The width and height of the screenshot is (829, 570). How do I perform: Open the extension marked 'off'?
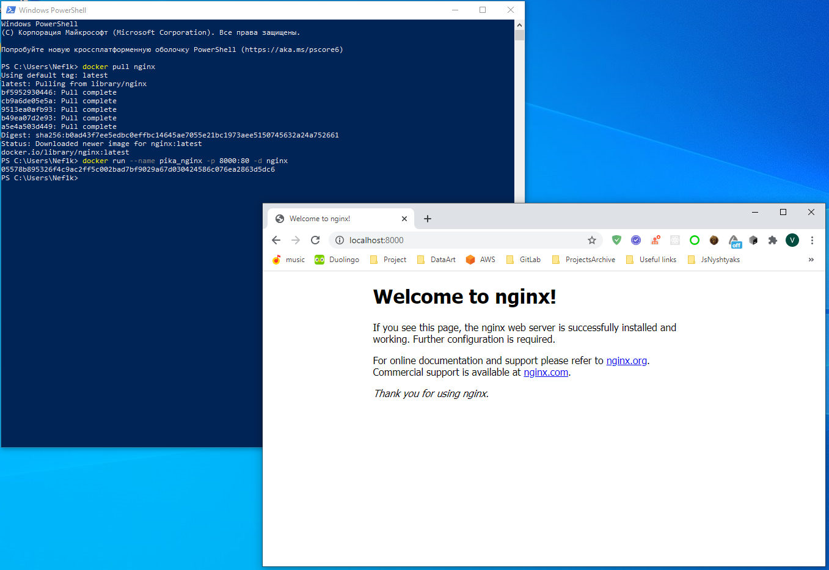pos(734,241)
